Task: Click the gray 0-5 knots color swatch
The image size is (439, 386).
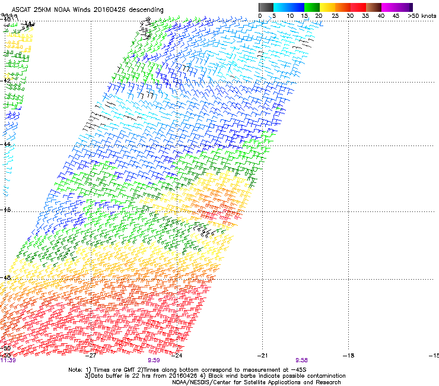Action: tap(266, 7)
